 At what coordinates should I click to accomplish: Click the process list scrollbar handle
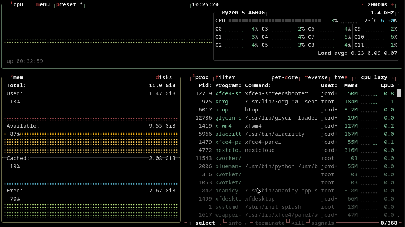[x=399, y=93]
